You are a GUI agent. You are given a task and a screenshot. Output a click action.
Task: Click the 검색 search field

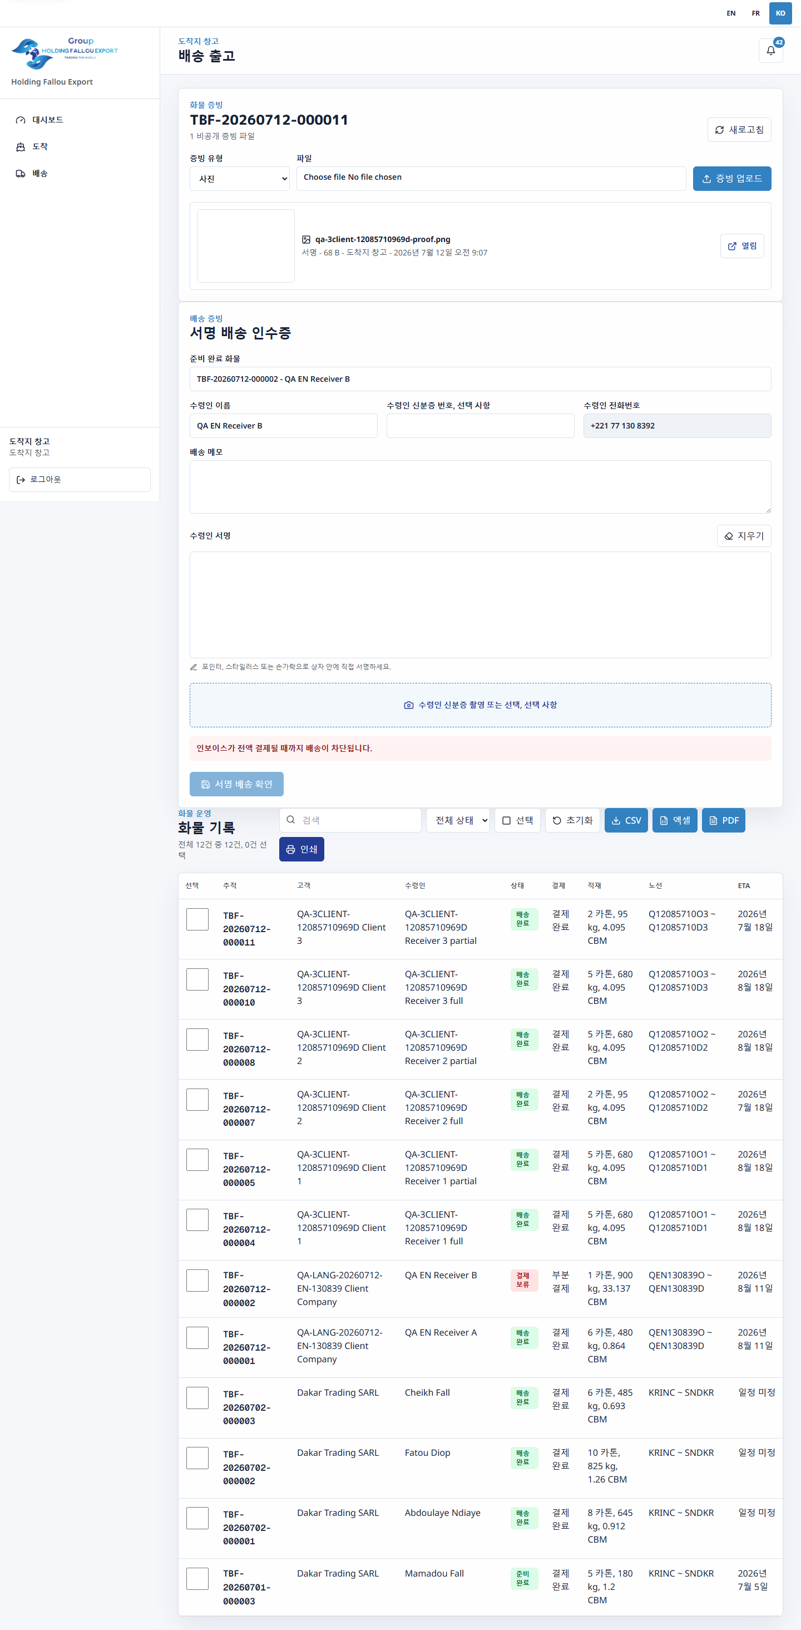tap(350, 820)
